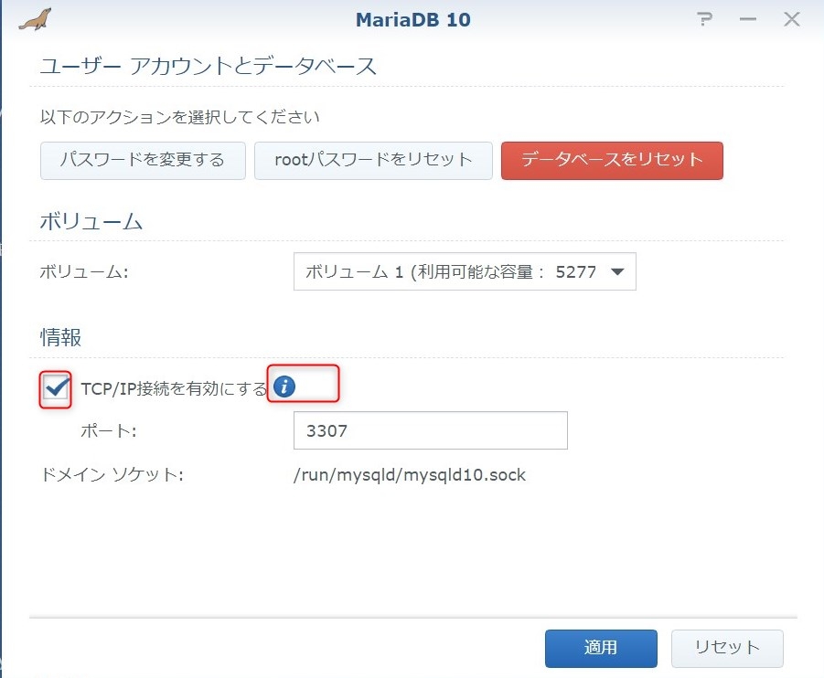Apply settings with the 適用 button
824x678 pixels.
(601, 648)
